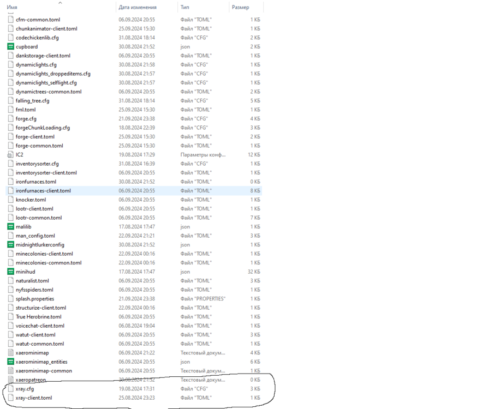This screenshot has width=494, height=409.
Task: Select the file inventorysorter-client.toml
Action: (46, 173)
